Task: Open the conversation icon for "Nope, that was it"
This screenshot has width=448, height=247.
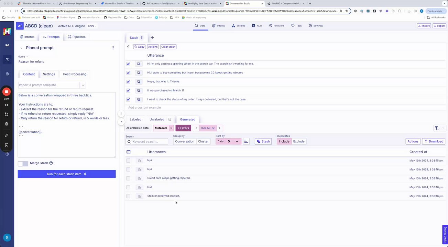Action: (x=139, y=82)
